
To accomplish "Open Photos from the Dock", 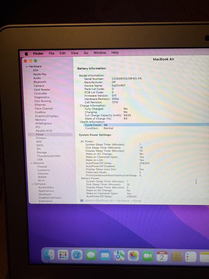I will (x=133, y=256).
